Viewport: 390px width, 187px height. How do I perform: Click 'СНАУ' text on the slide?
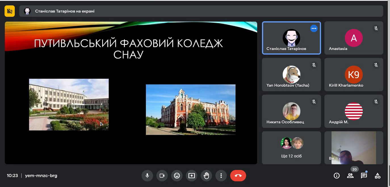(x=129, y=55)
